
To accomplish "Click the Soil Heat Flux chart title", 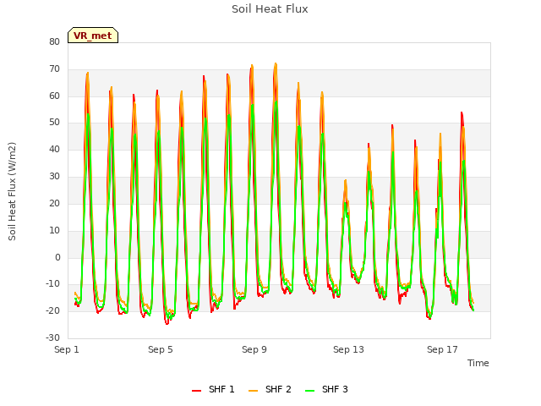I will coord(270,9).
